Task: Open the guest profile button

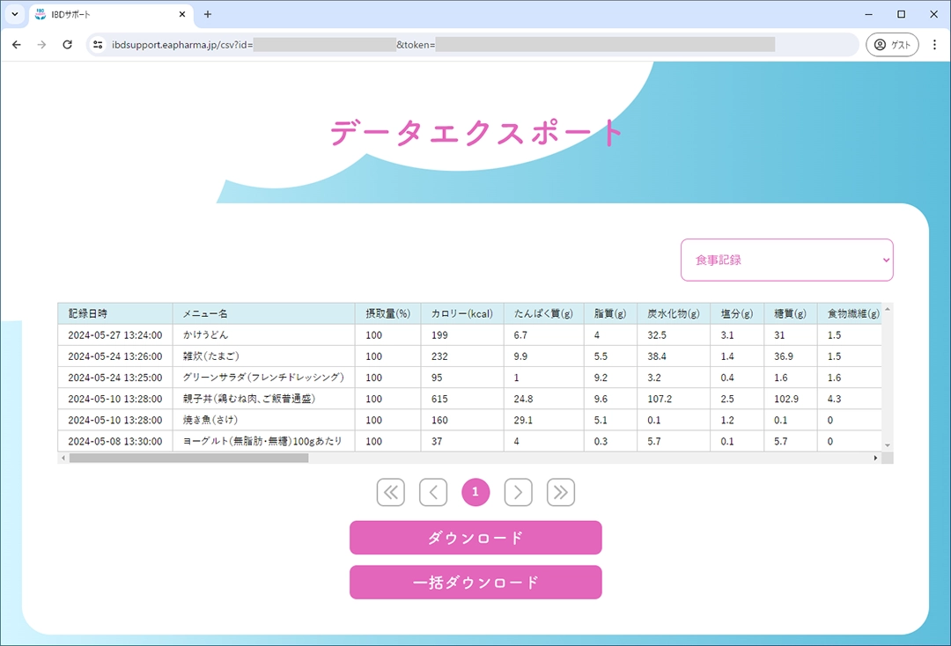Action: [x=892, y=44]
